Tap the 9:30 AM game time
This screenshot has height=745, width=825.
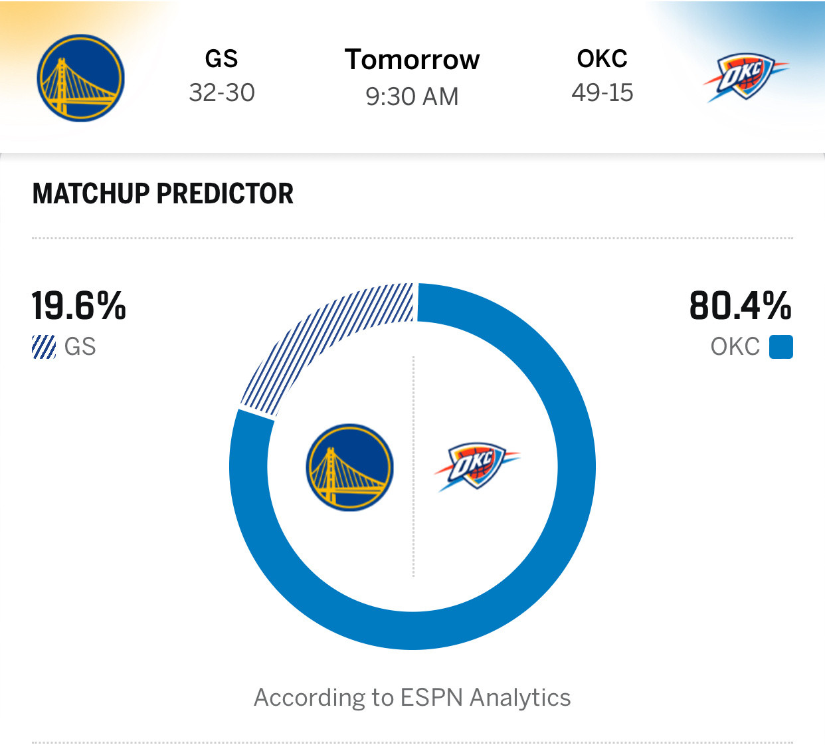(412, 96)
